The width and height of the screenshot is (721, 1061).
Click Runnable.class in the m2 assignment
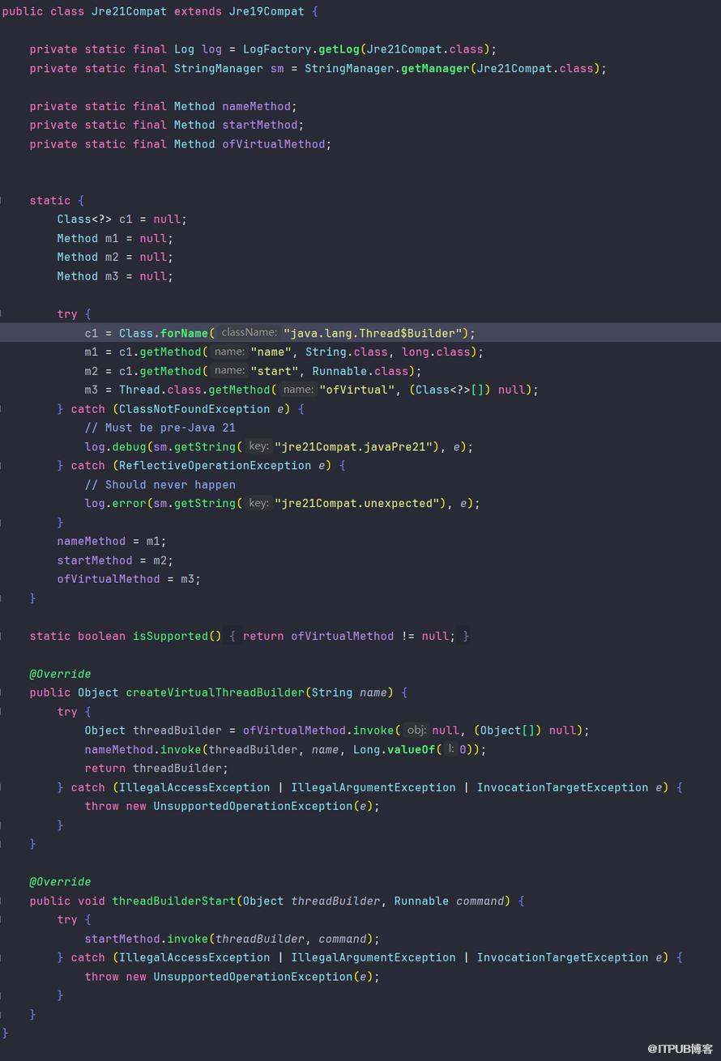click(360, 371)
